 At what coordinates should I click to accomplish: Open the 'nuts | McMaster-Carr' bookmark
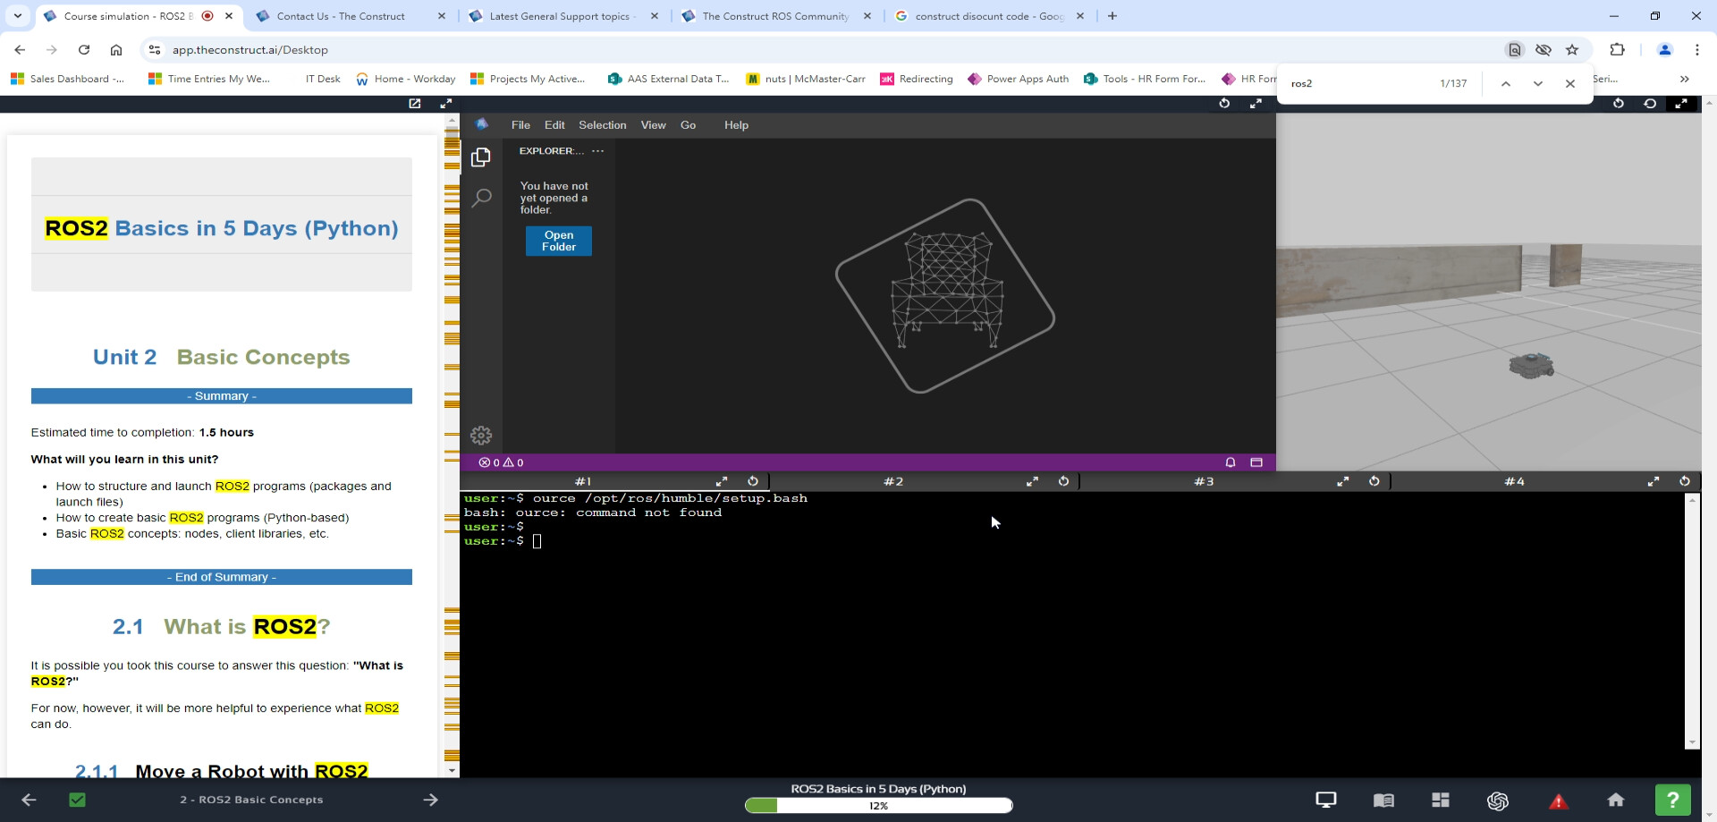tap(806, 79)
